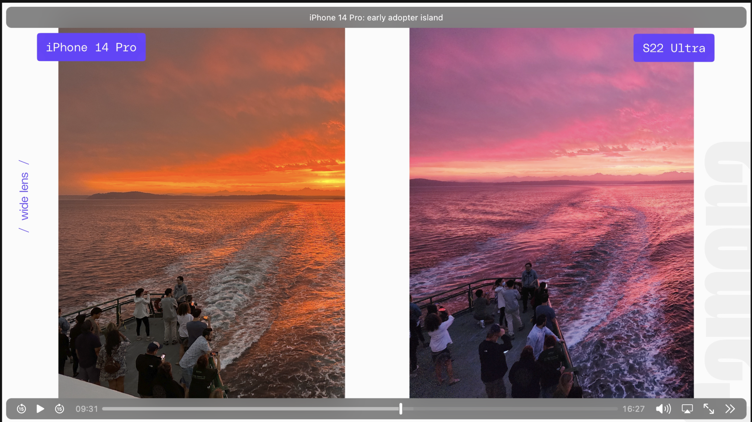The height and width of the screenshot is (422, 752).
Task: Seek to the start of the timeline
Action: [x=104, y=408]
